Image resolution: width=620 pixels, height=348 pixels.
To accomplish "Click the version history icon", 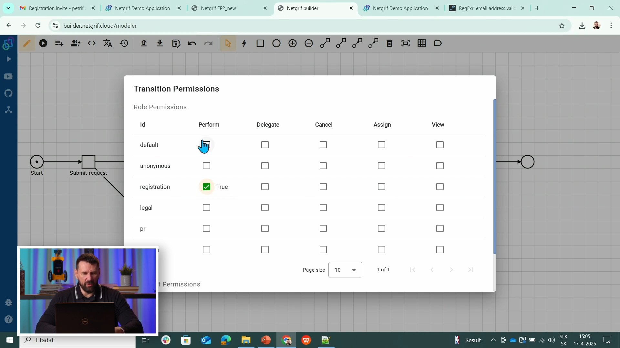I will [x=124, y=43].
